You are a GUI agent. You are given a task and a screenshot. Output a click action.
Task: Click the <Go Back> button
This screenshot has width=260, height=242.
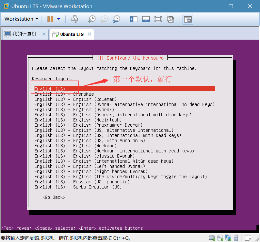[x=54, y=197]
